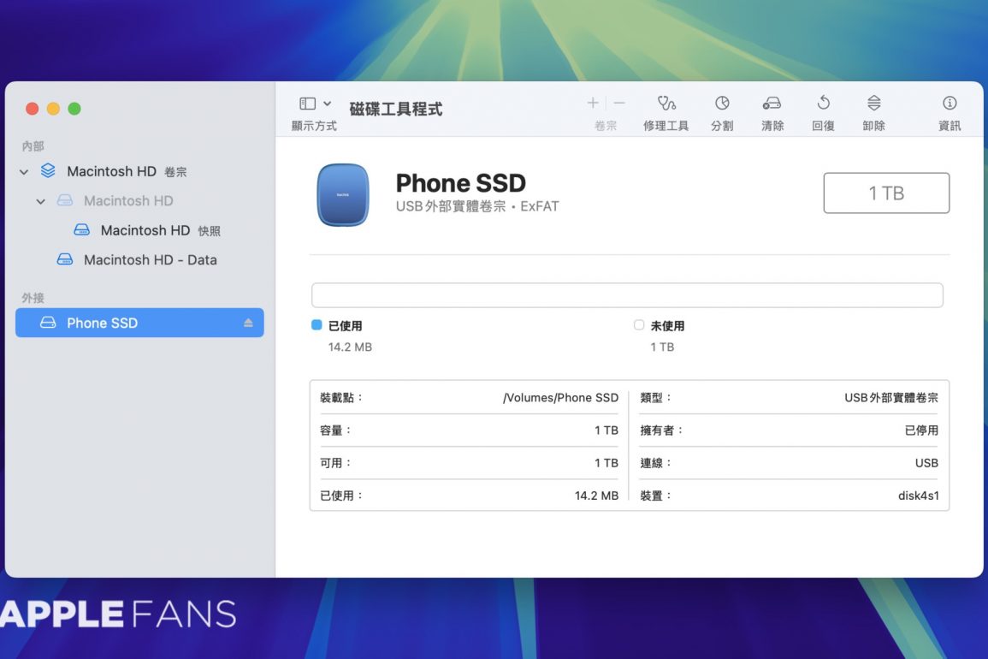The height and width of the screenshot is (659, 988).
Task: Click the 1 TB capacity box
Action: [x=886, y=193]
